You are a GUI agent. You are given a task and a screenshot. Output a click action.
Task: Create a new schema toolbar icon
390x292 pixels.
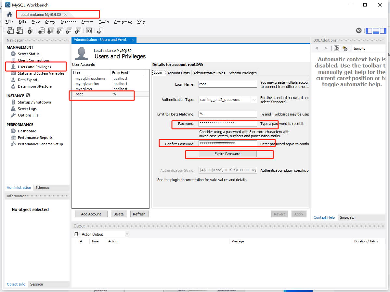tap(42, 30)
